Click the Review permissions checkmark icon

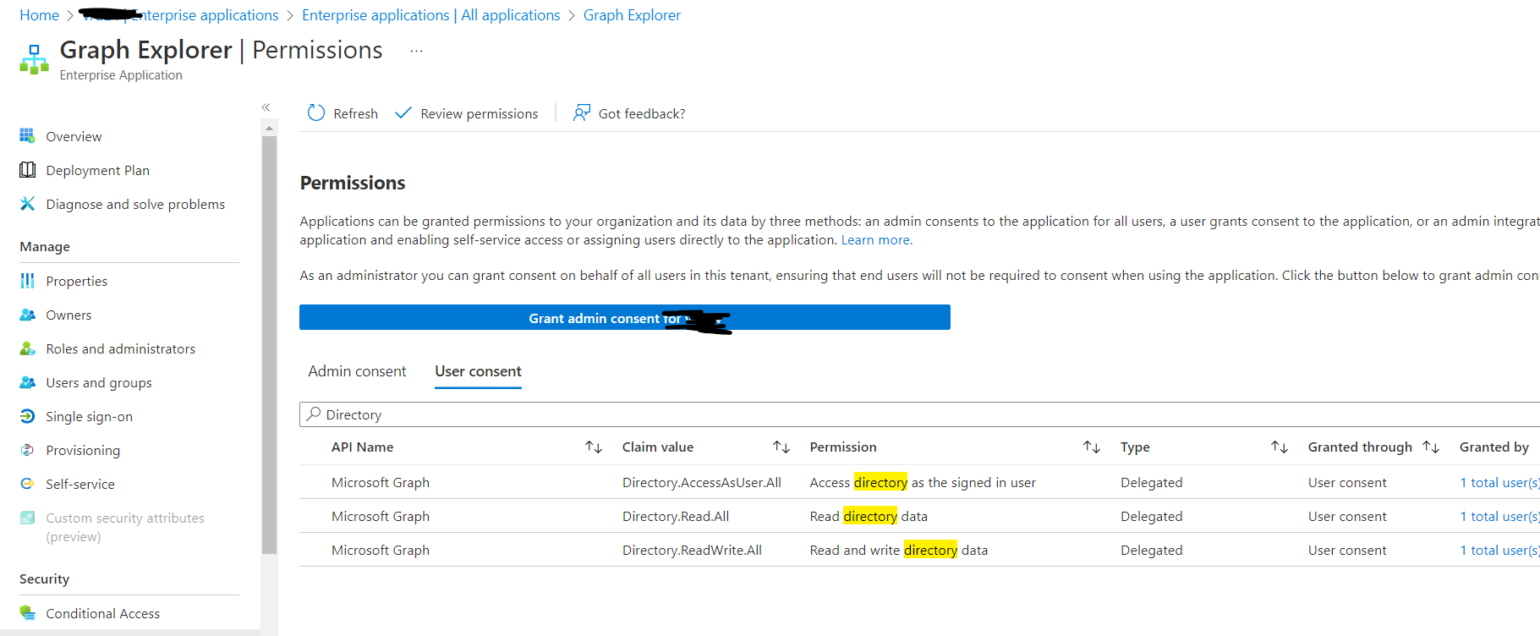pyautogui.click(x=403, y=112)
